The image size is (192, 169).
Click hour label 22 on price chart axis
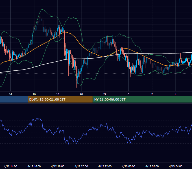point(105,94)
